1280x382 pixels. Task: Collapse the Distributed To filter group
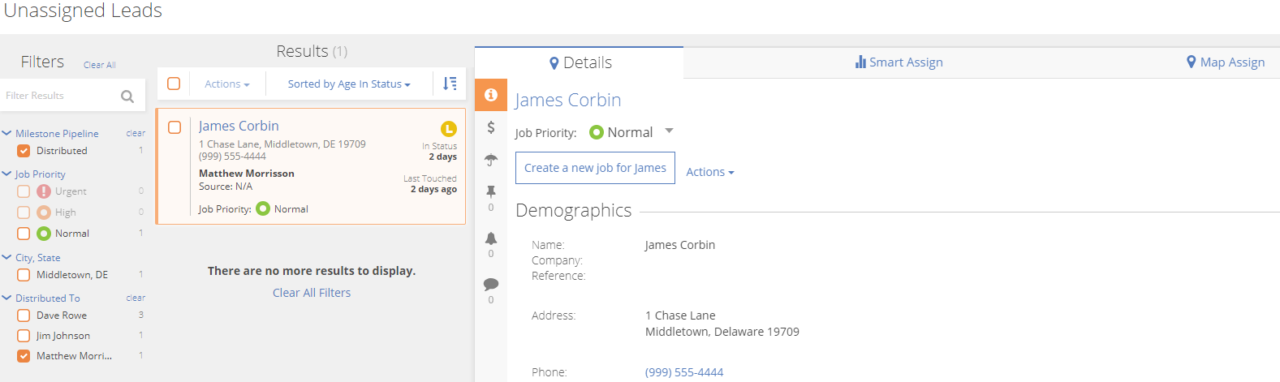click(6, 298)
